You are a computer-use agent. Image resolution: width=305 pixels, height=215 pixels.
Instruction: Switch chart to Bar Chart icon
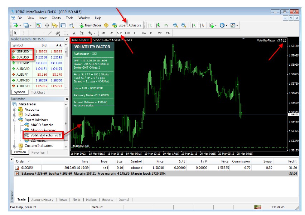pyautogui.click(x=150, y=25)
